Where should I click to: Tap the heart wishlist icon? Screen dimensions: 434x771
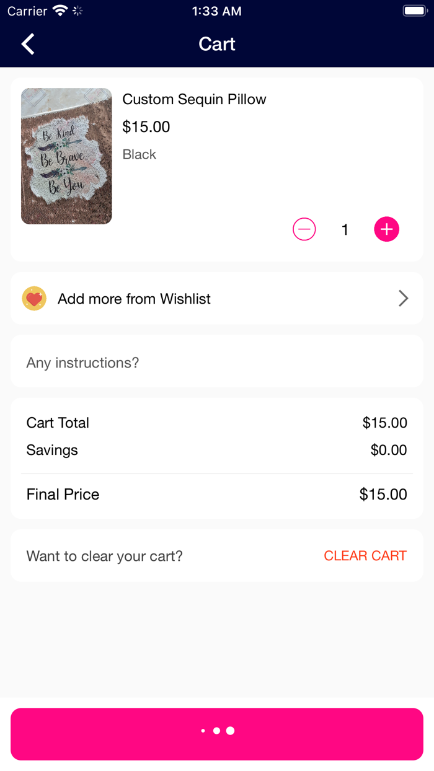[34, 299]
